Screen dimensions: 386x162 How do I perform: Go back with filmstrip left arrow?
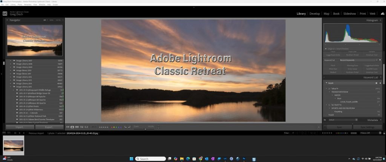(20, 133)
